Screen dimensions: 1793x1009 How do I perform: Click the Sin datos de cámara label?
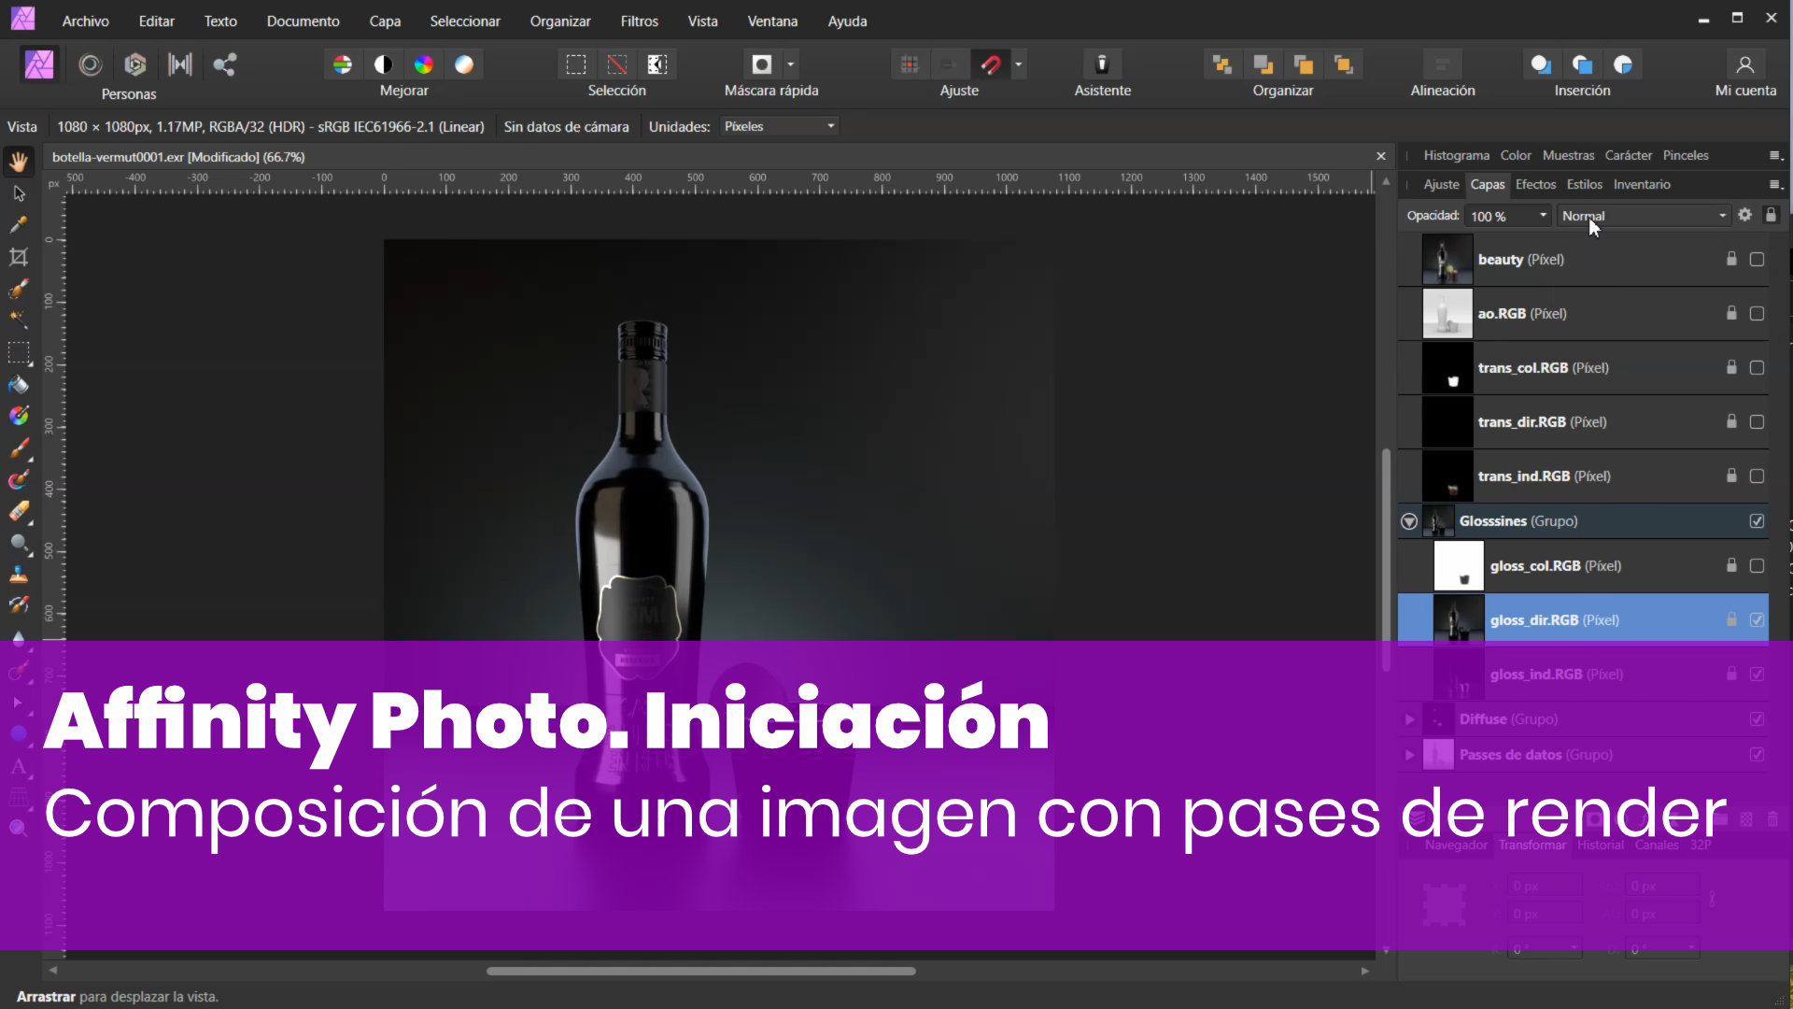pos(566,126)
